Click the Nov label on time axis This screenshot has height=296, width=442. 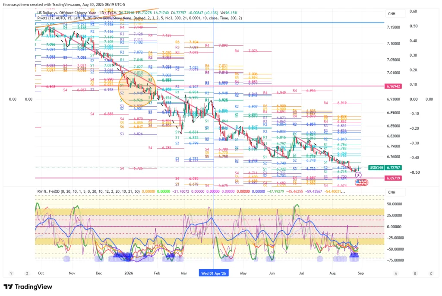72,273
